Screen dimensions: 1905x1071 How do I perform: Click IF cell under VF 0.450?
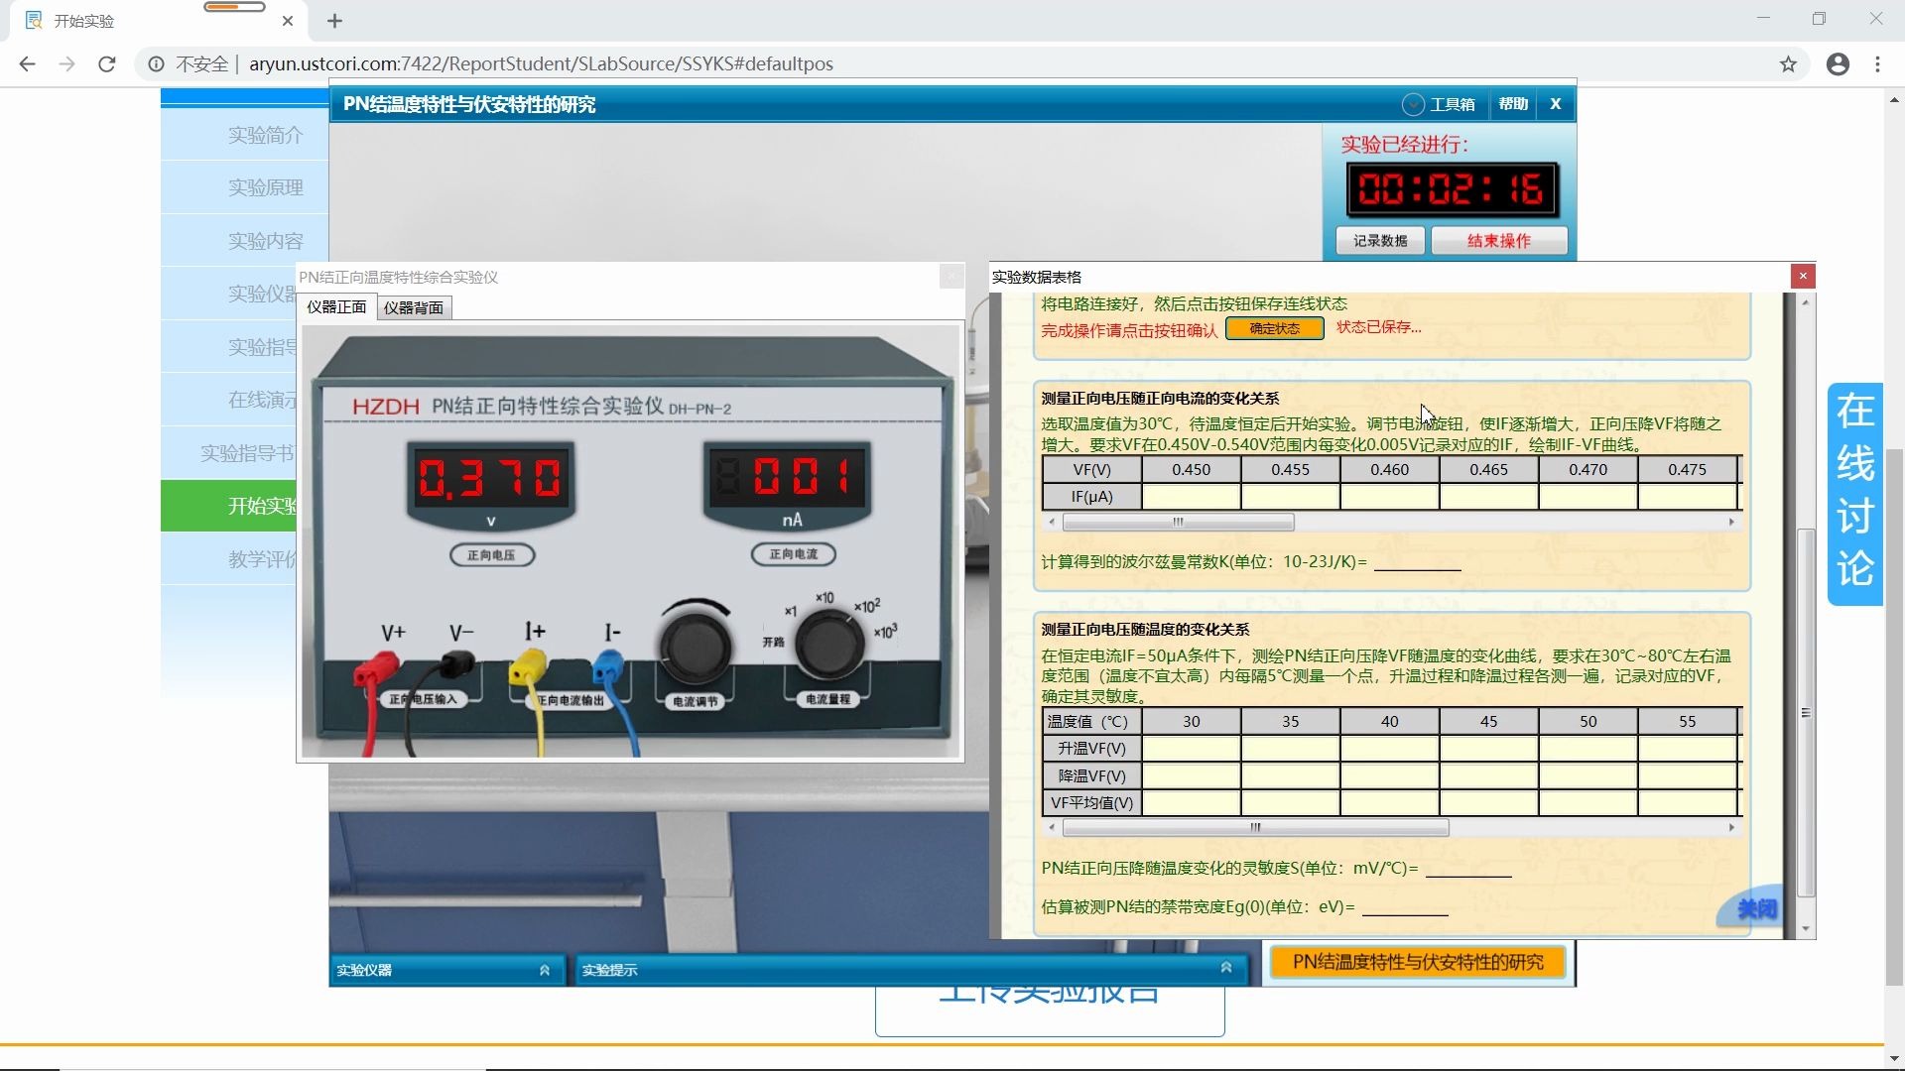(x=1191, y=497)
